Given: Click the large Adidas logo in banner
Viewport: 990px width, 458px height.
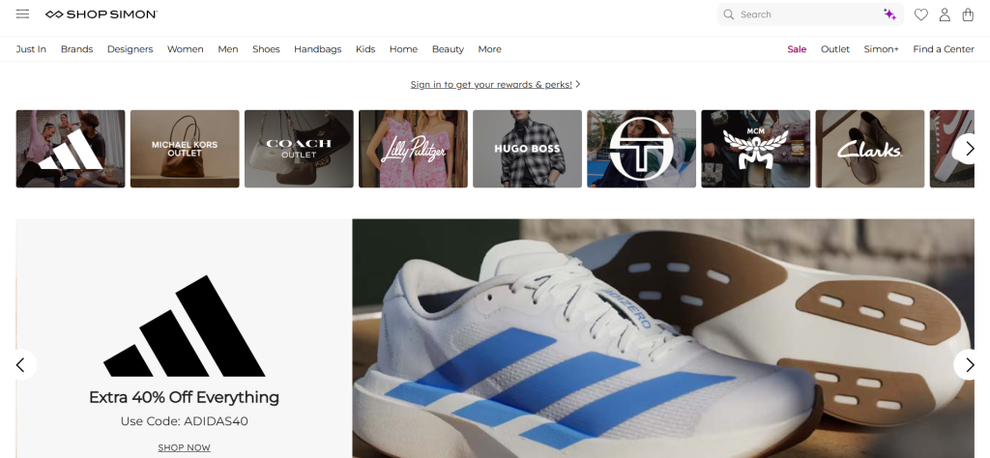Looking at the screenshot, I should click(x=184, y=327).
